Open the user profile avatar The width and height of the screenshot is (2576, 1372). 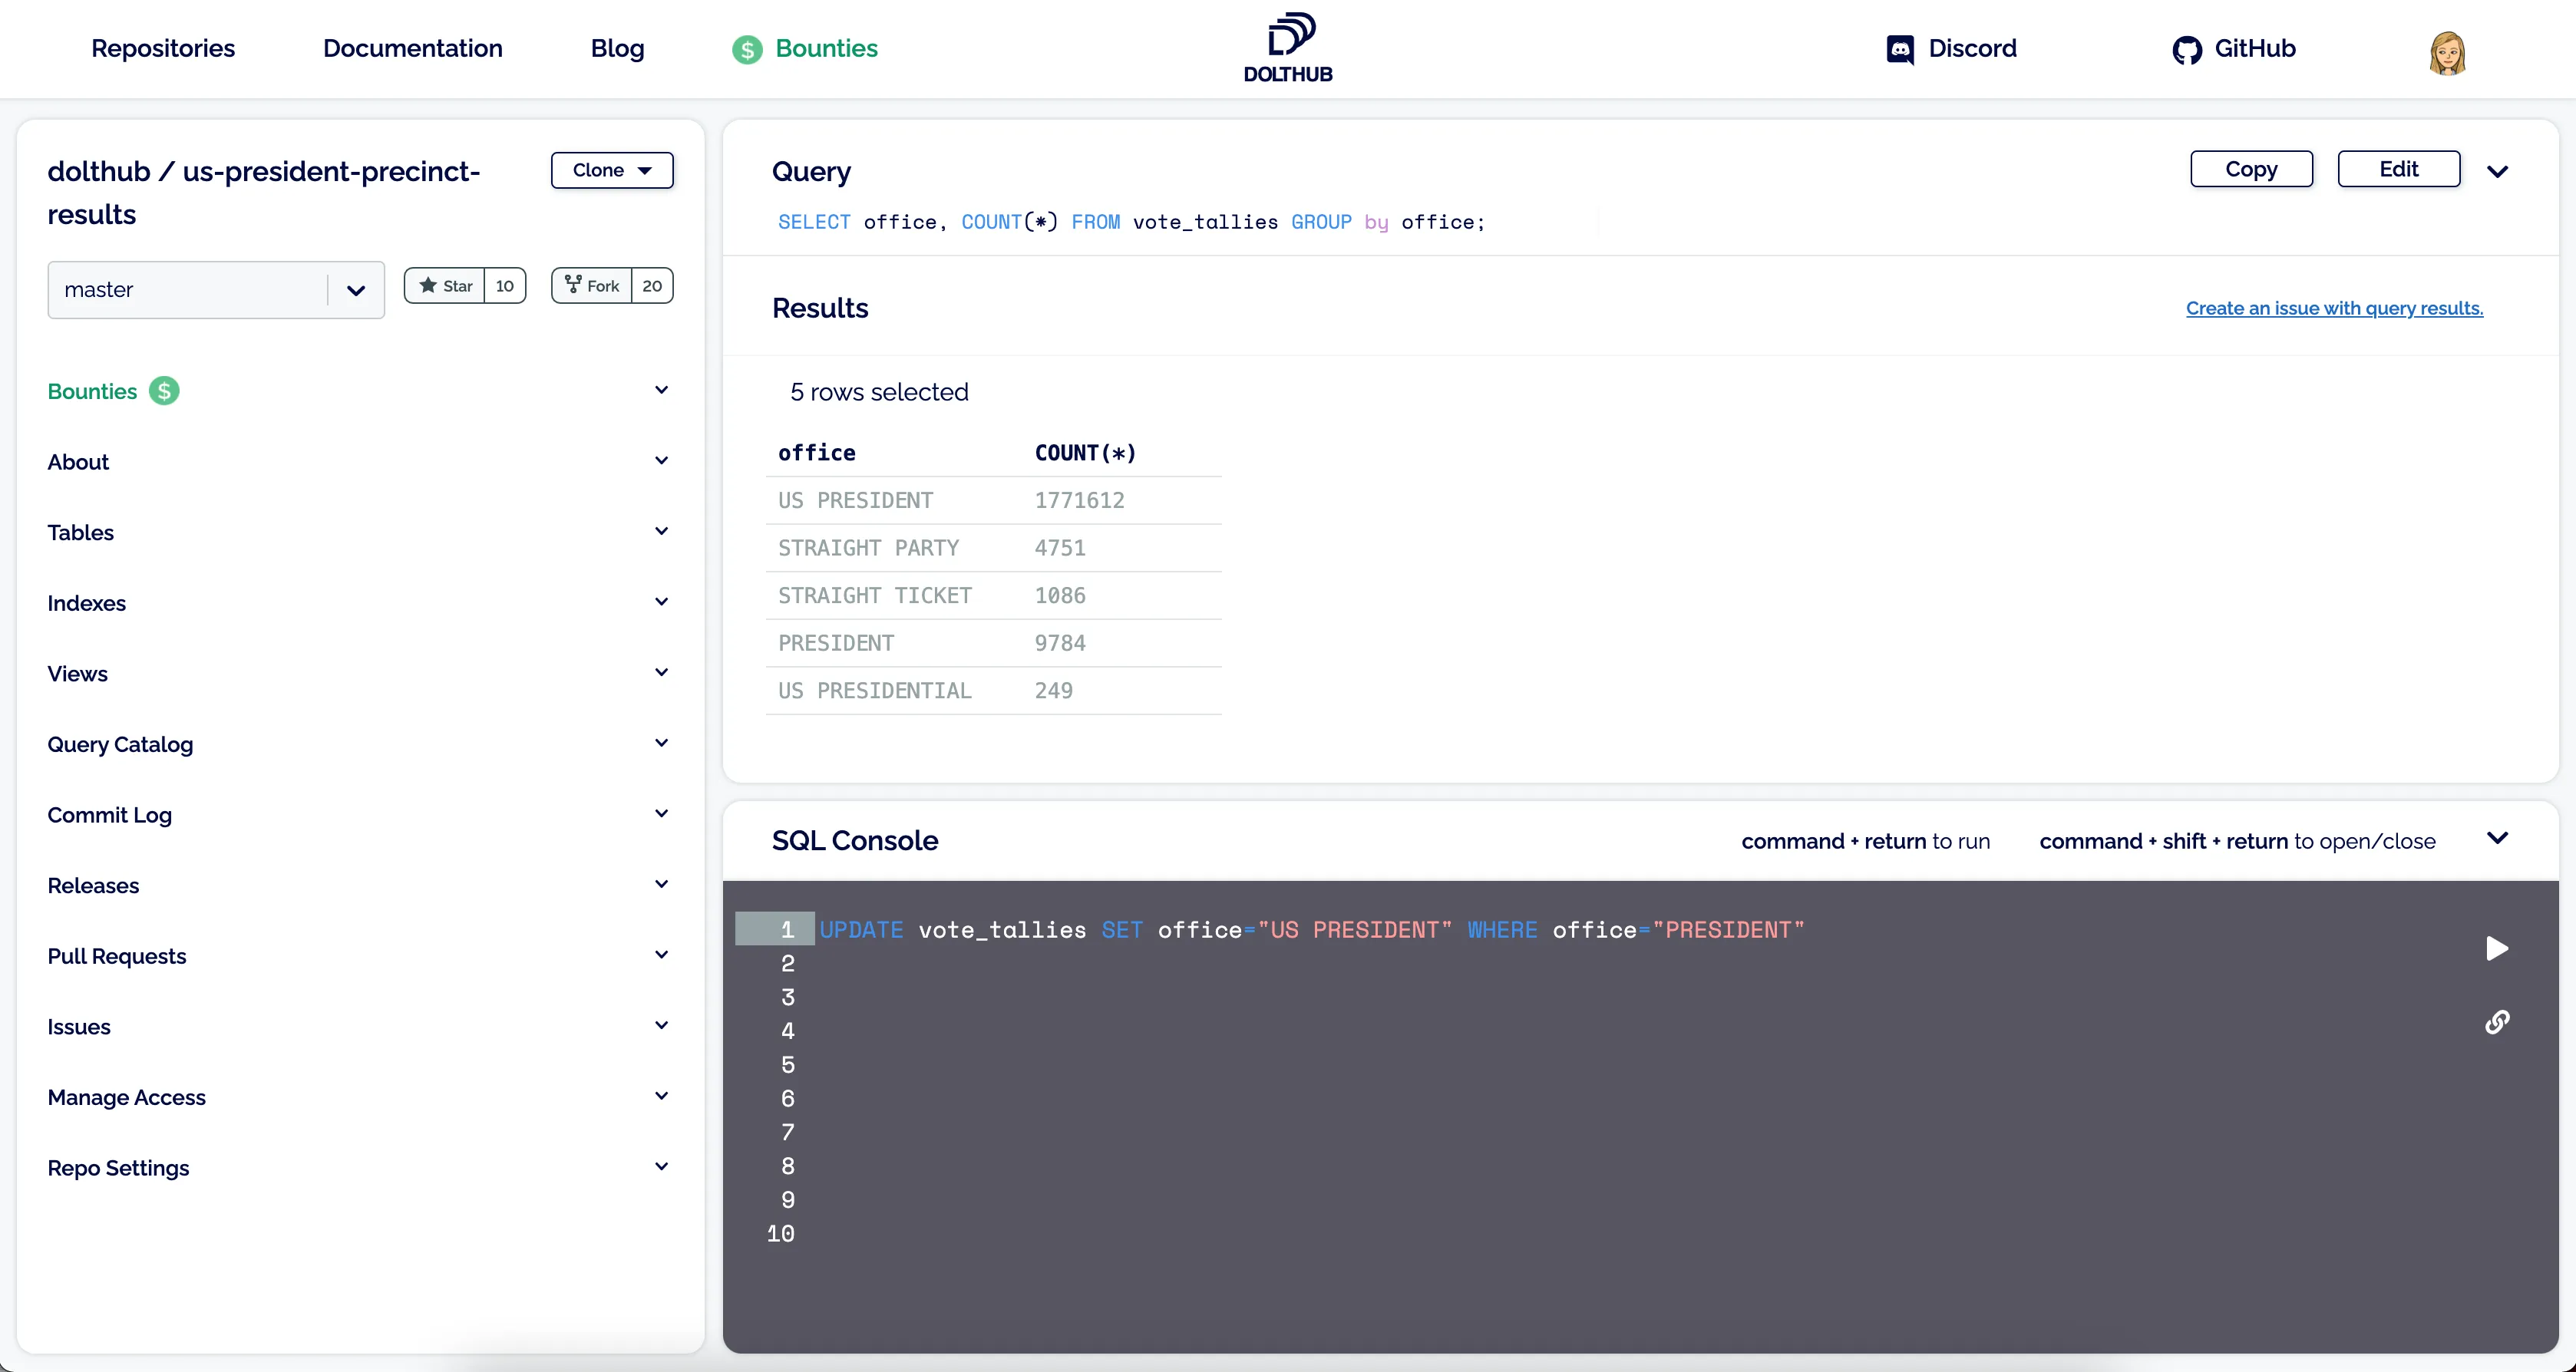point(2447,52)
